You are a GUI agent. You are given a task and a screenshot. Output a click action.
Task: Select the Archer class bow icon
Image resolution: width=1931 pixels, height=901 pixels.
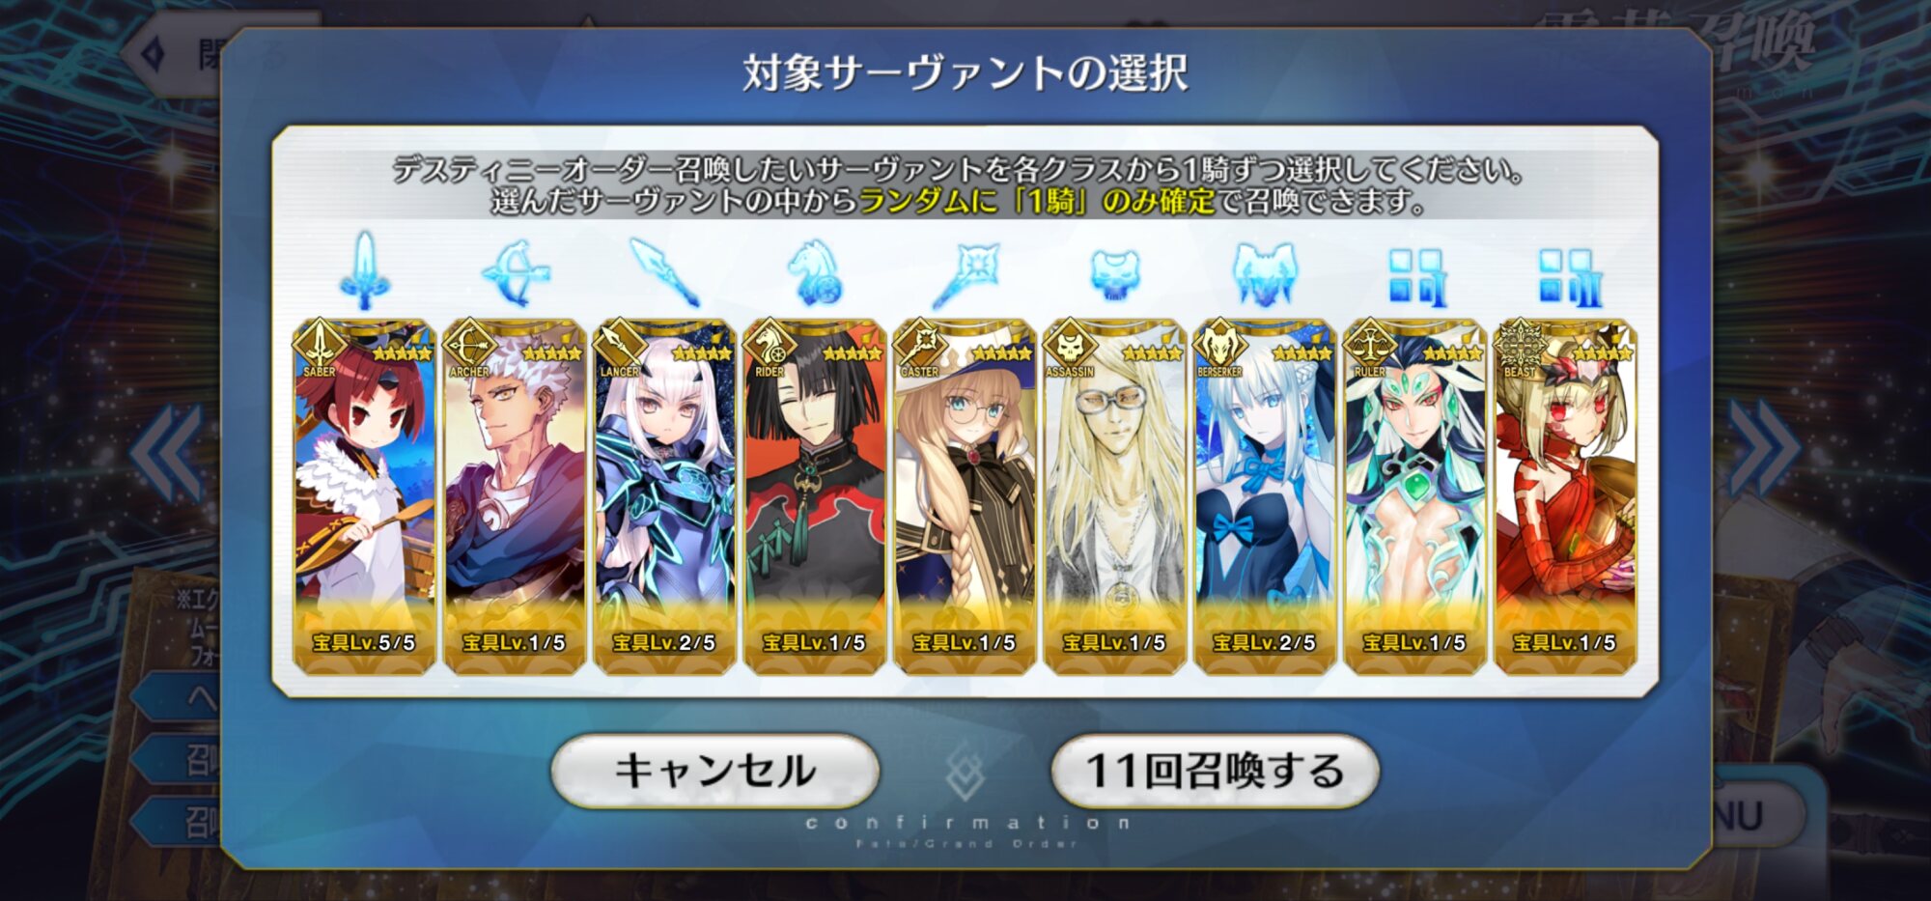(516, 273)
